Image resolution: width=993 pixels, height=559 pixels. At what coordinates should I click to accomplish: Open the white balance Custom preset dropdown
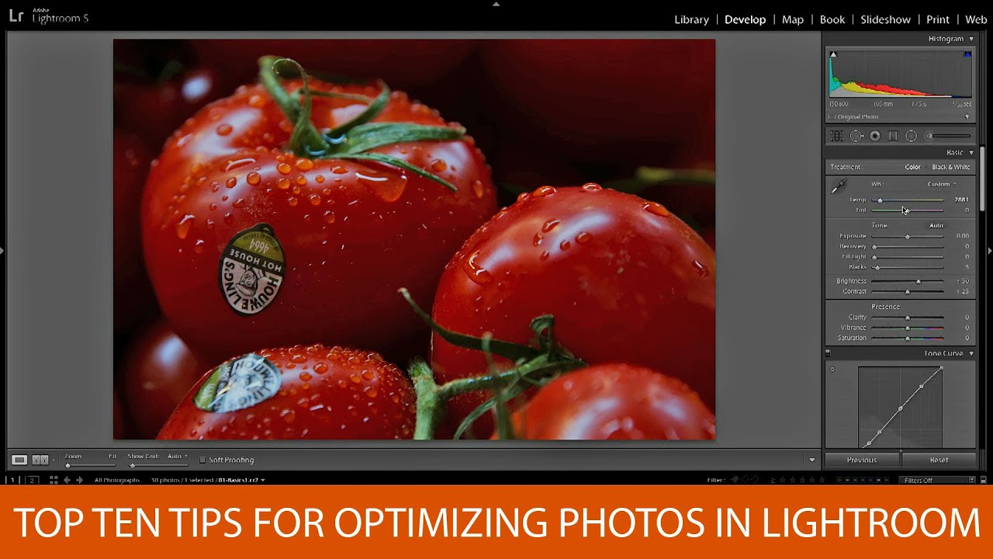click(942, 184)
